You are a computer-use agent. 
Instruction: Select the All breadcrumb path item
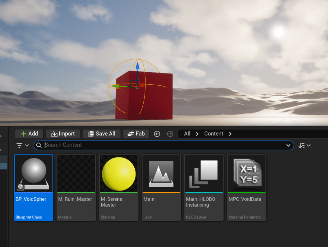[x=187, y=134]
